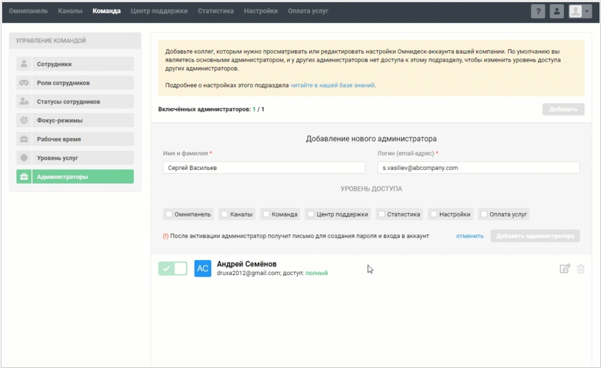Tick the Оплата услуг access checkbox
601x368 pixels.
[x=484, y=214]
